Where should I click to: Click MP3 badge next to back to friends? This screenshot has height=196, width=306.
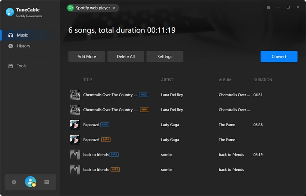click(x=114, y=154)
